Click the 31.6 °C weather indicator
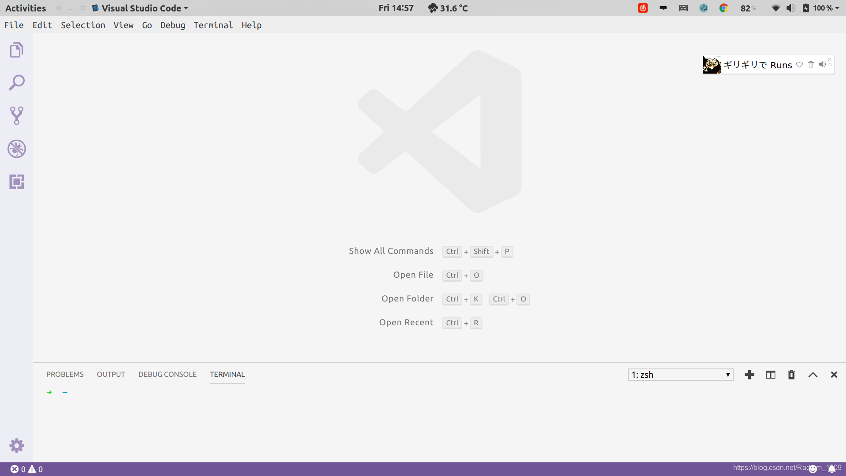This screenshot has height=476, width=846. [448, 8]
